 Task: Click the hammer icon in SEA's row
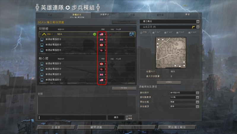coord(132,34)
